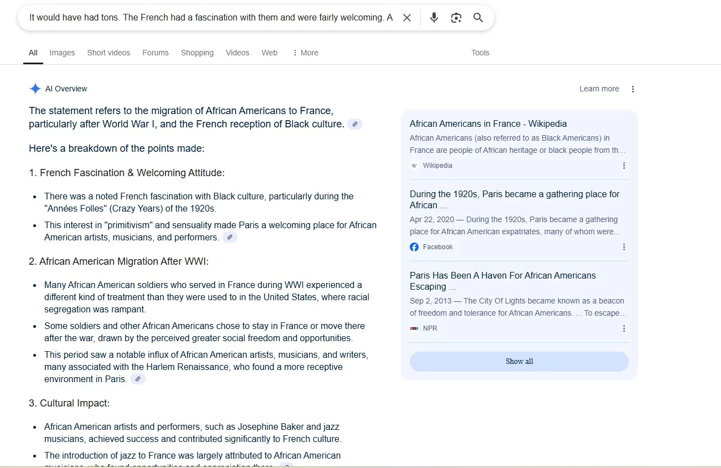This screenshot has width=721, height=468.
Task: Click the 'Facebook' source name label
Action: coord(438,247)
